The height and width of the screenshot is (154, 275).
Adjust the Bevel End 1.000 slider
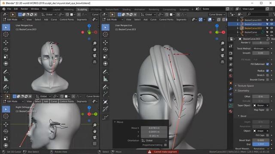coord(261,144)
